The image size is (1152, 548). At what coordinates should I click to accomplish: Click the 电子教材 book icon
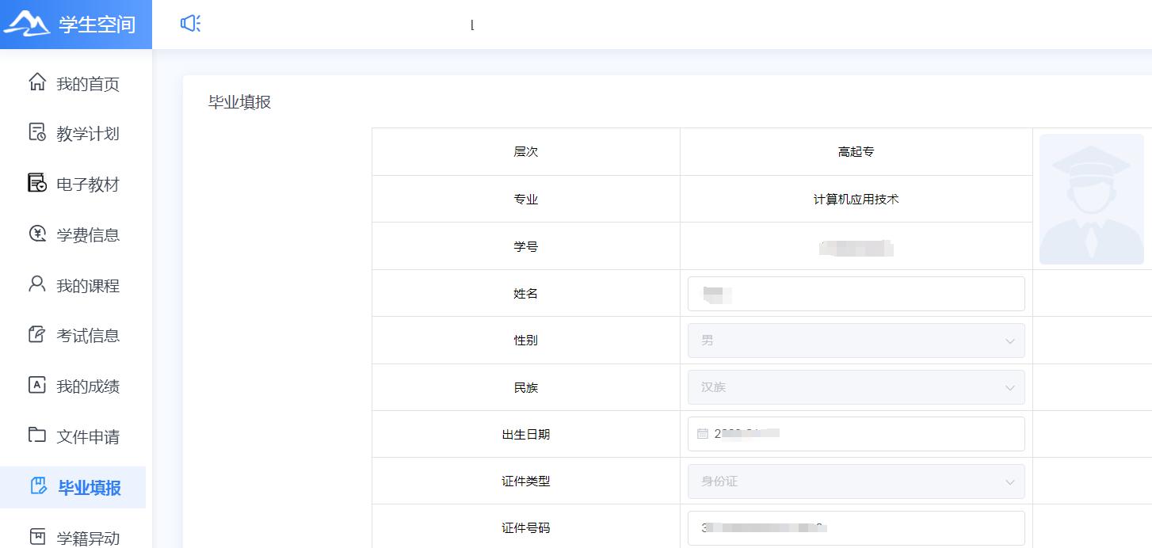pos(37,183)
